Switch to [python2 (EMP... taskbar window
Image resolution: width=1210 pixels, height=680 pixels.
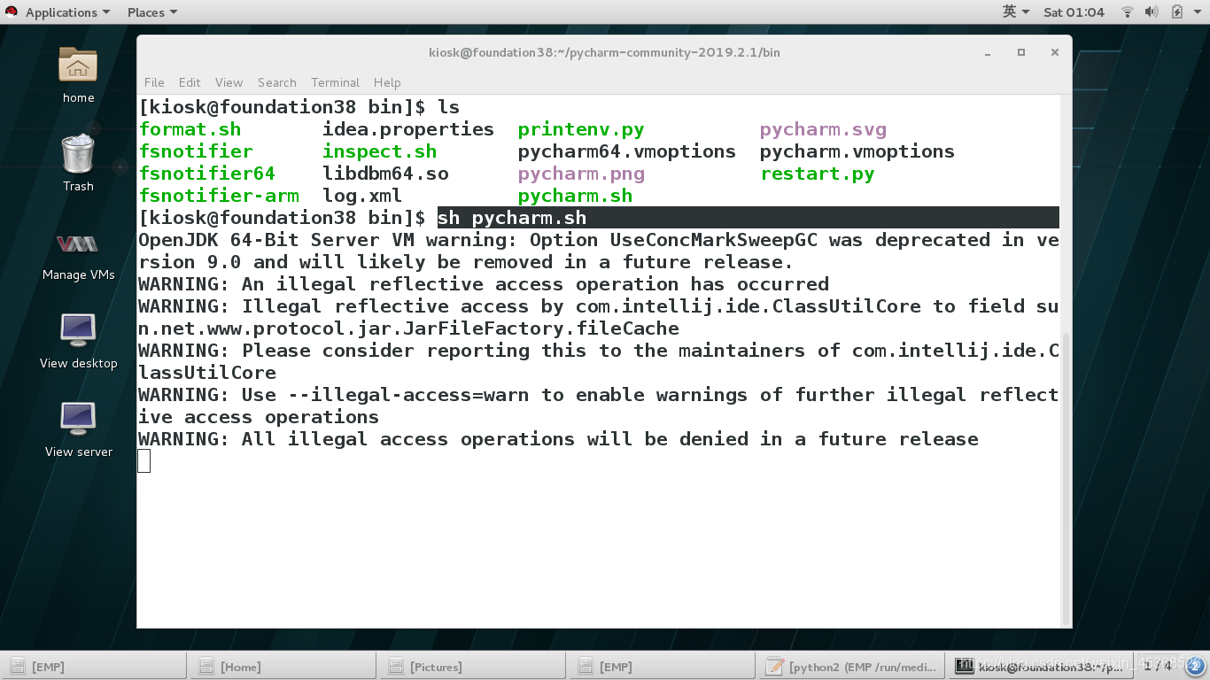click(853, 667)
